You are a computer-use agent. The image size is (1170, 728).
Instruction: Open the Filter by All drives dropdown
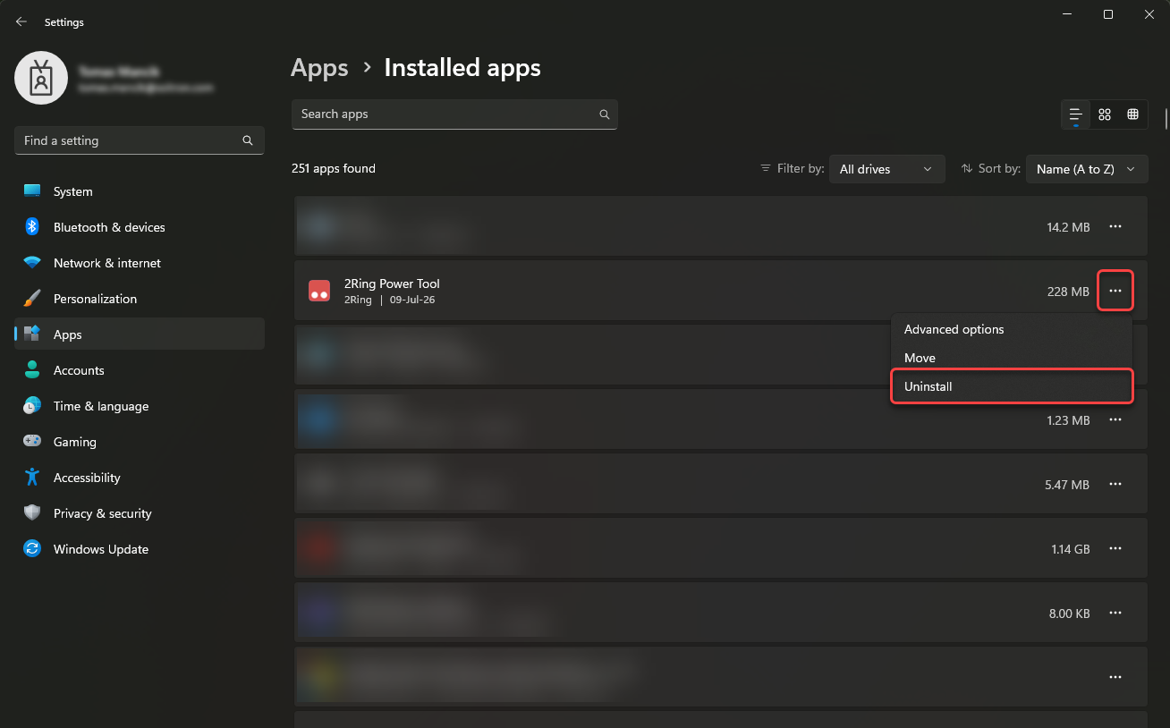coord(886,169)
